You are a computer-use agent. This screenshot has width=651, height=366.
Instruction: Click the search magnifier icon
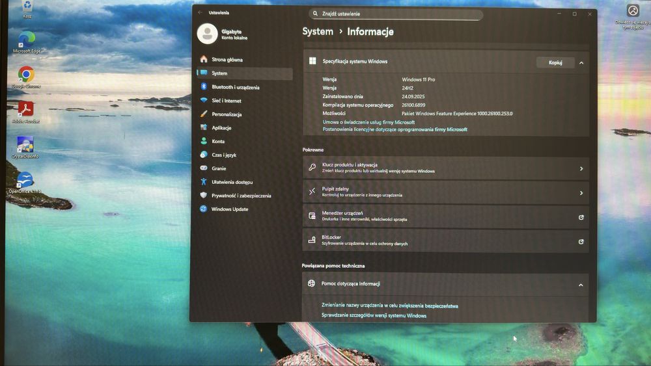pos(315,14)
